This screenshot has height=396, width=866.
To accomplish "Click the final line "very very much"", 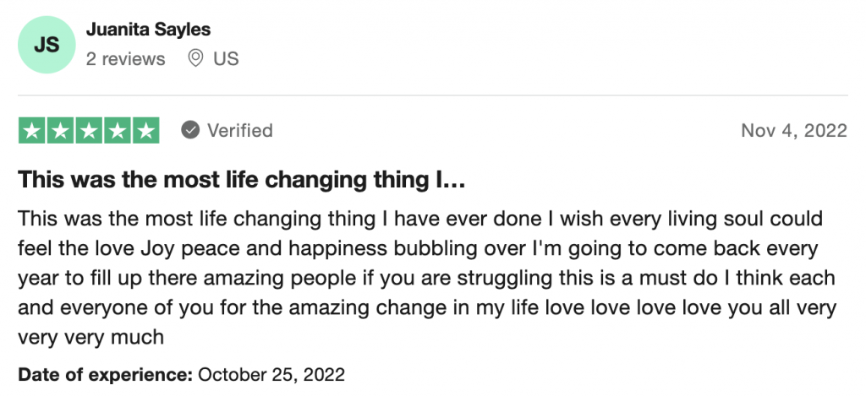I will tap(90, 337).
